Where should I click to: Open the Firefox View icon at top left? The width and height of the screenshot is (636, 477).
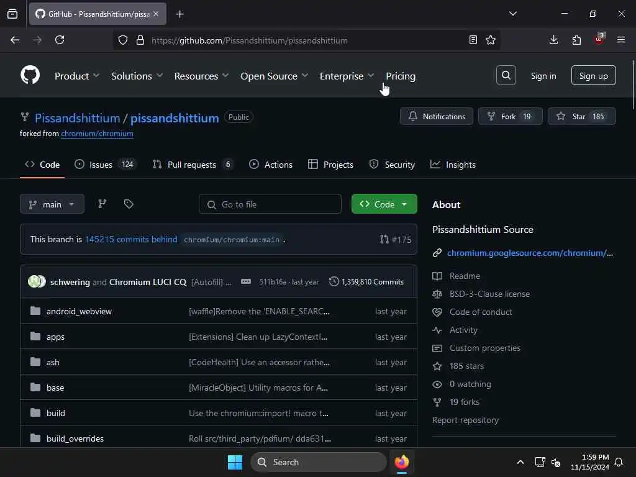[x=12, y=14]
